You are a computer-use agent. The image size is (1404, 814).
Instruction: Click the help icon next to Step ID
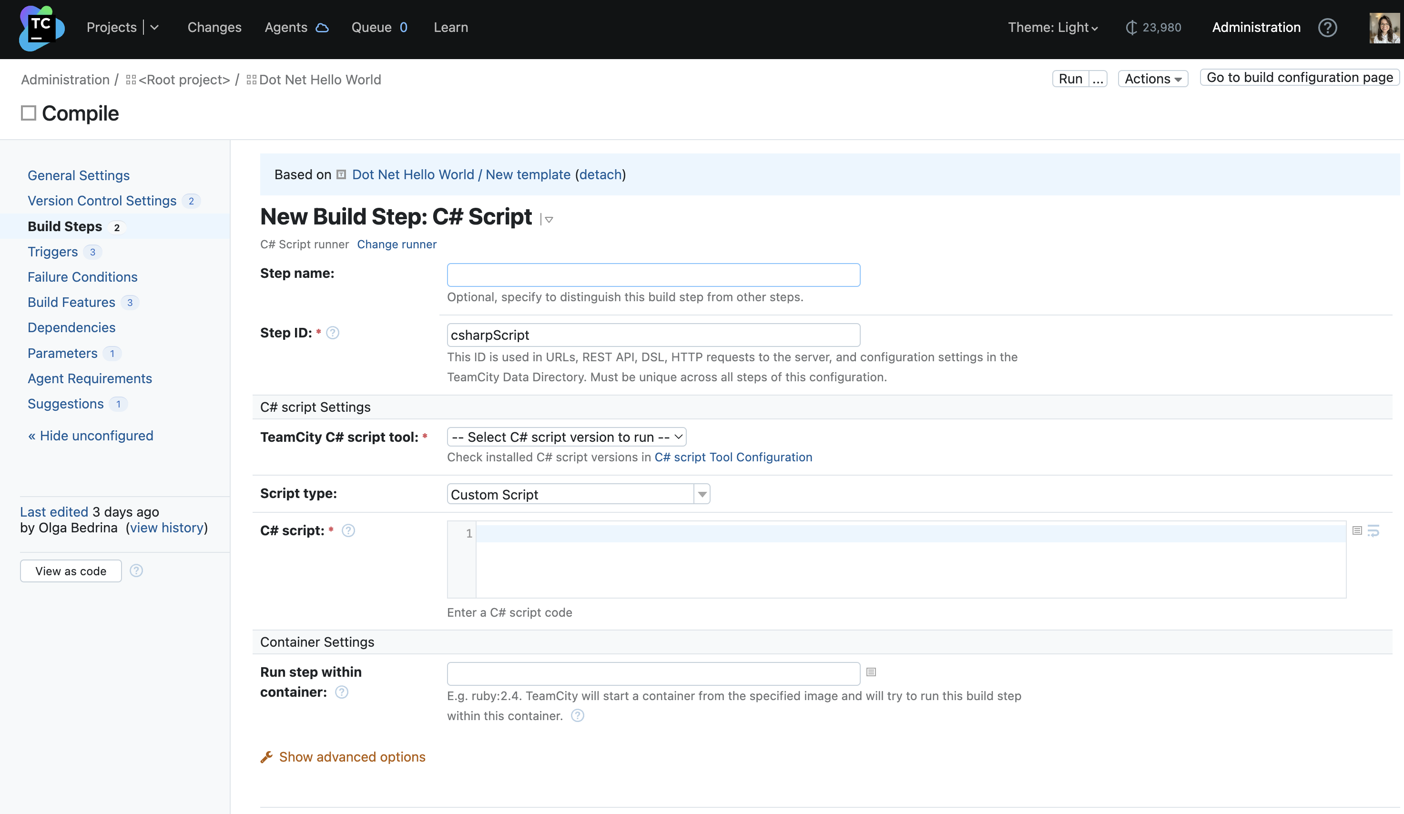click(x=333, y=333)
